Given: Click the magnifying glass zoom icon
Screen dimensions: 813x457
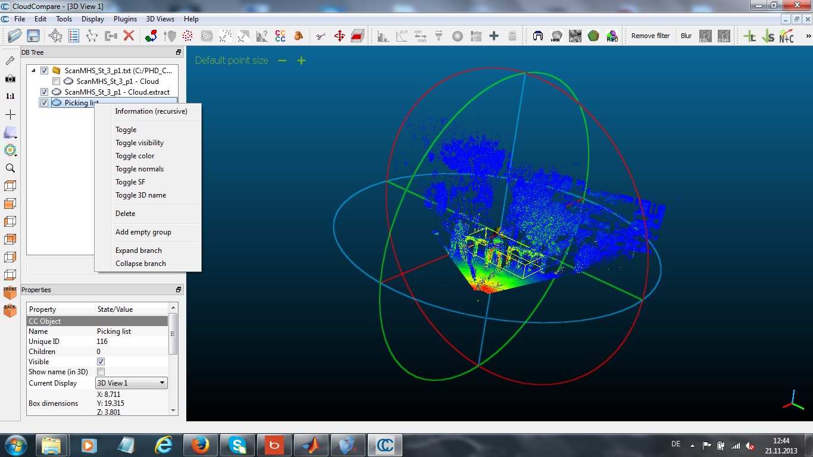Looking at the screenshot, I should [x=10, y=168].
